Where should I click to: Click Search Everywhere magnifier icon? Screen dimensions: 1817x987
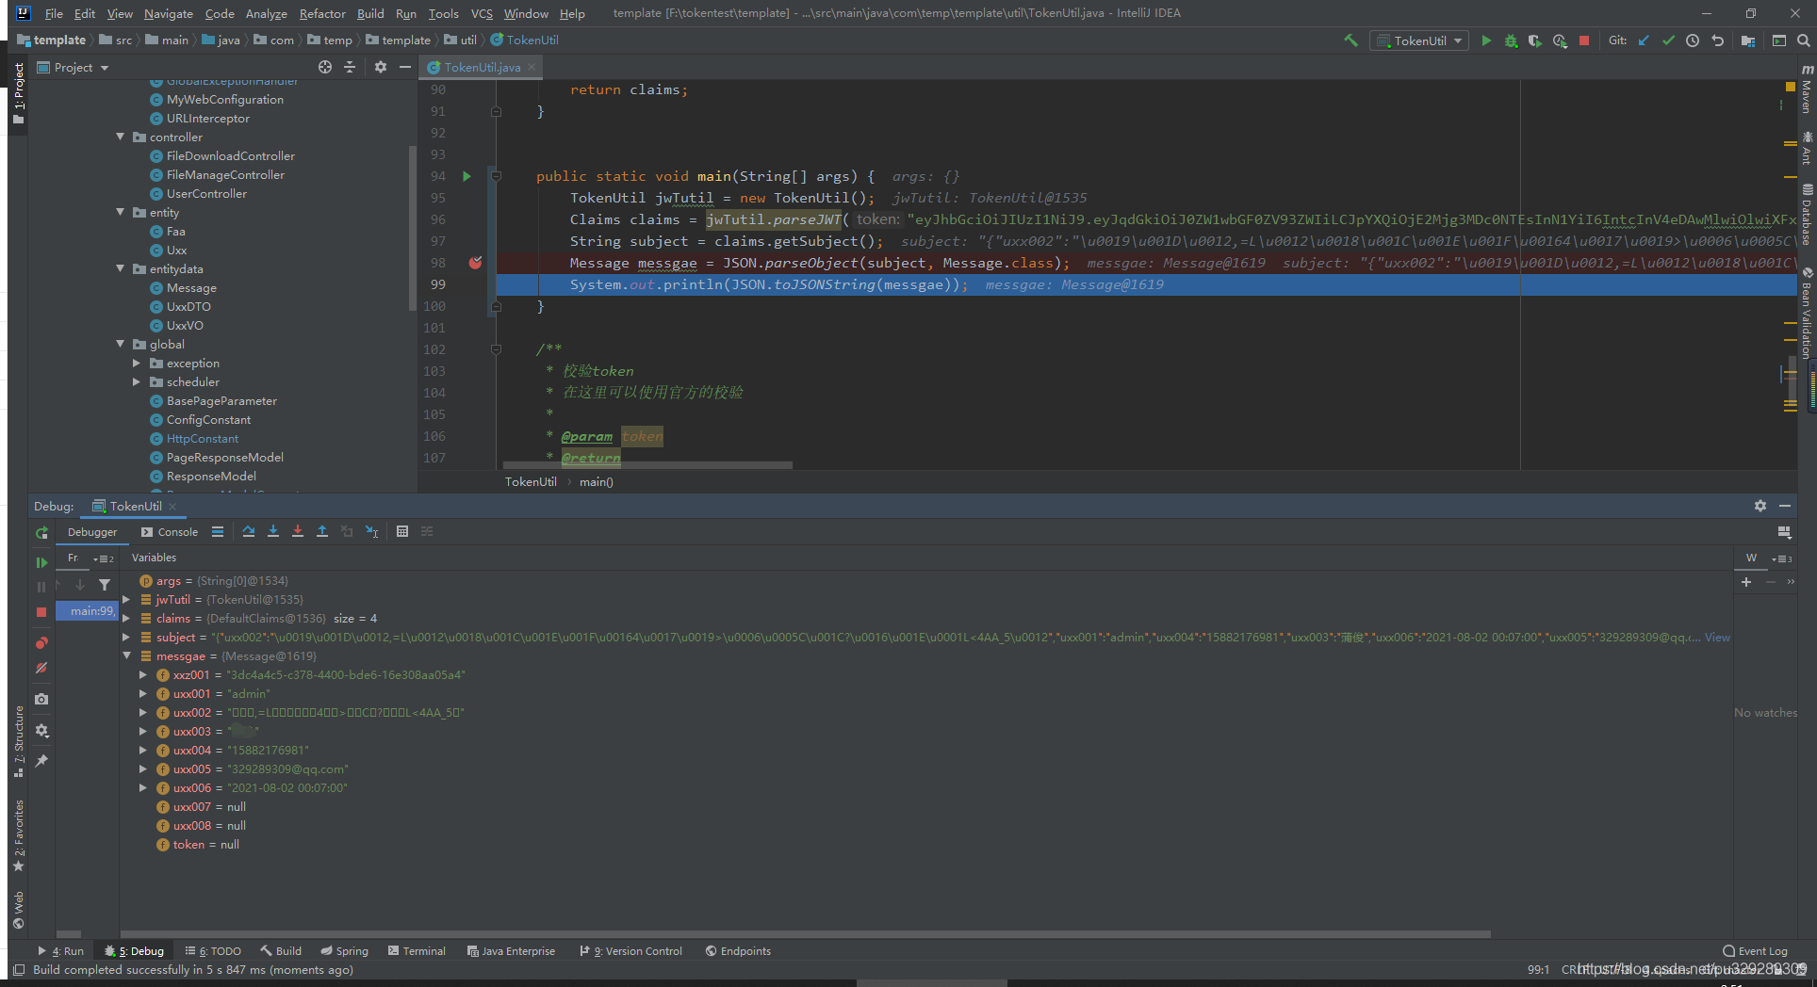[x=1803, y=40]
